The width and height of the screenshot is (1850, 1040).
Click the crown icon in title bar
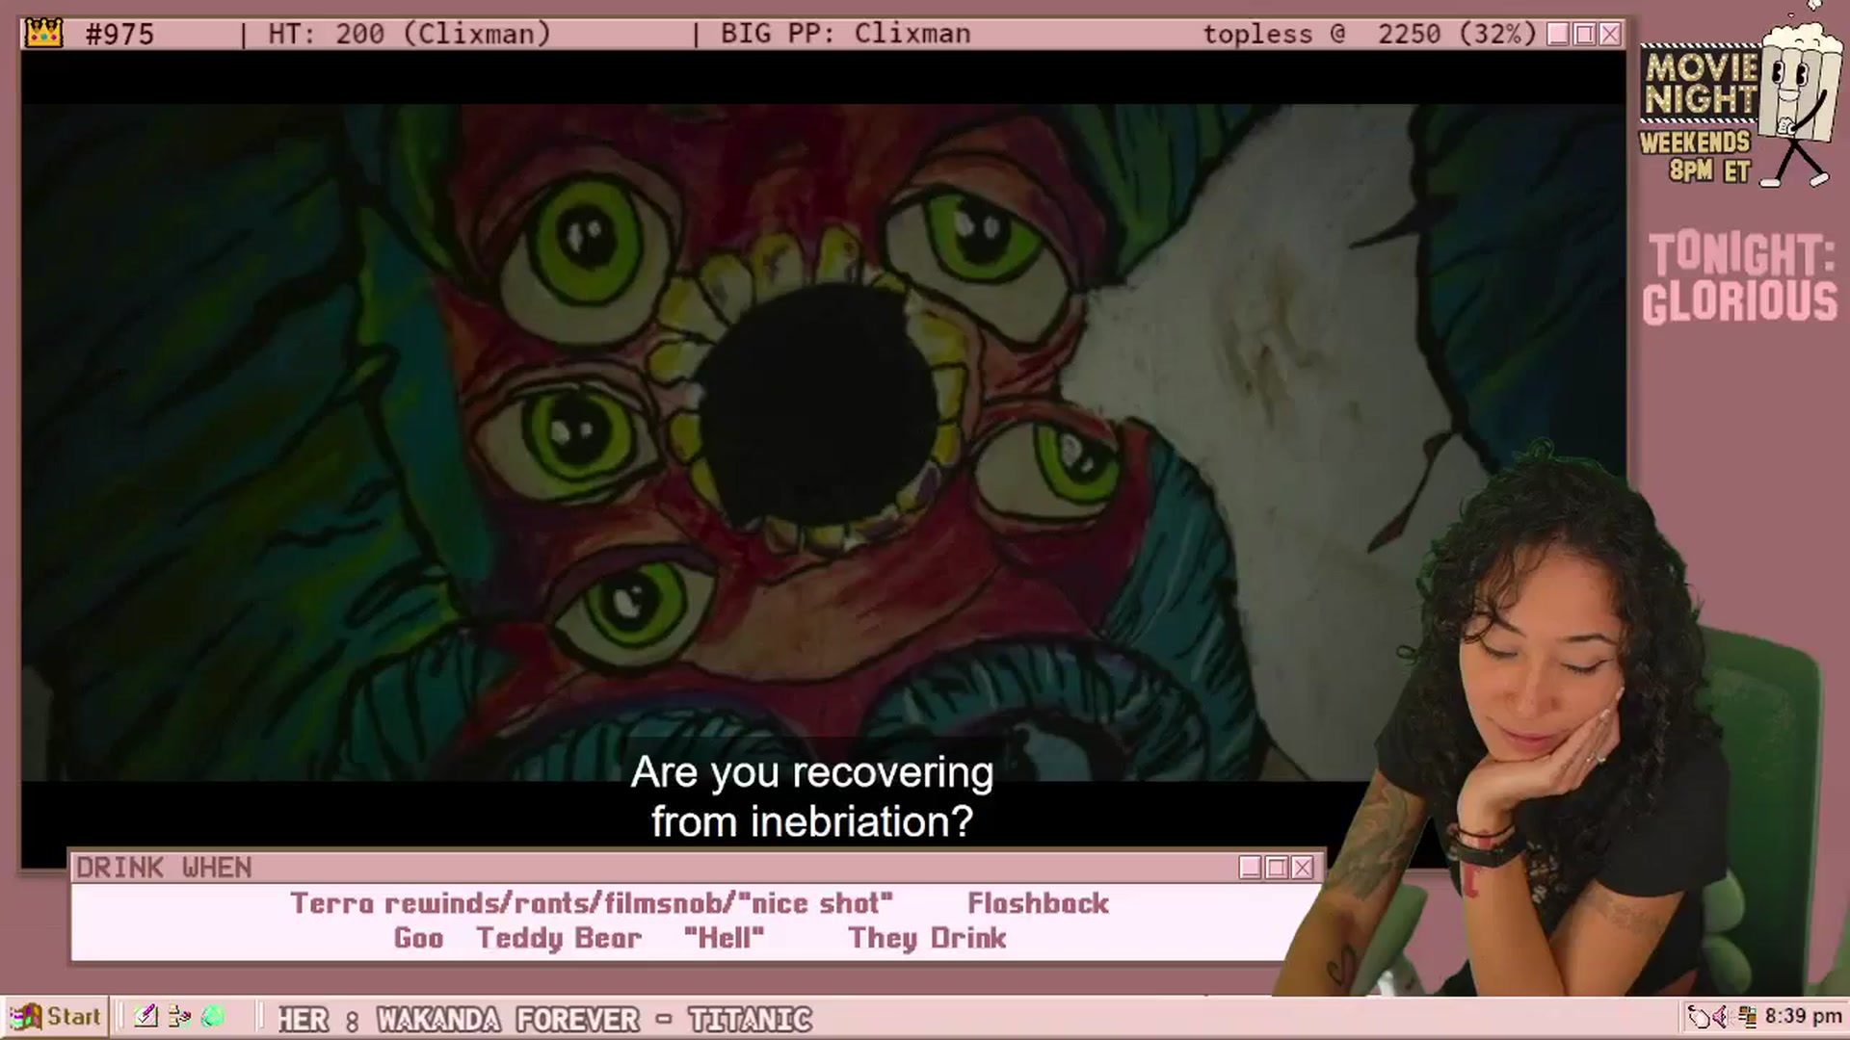(x=44, y=34)
